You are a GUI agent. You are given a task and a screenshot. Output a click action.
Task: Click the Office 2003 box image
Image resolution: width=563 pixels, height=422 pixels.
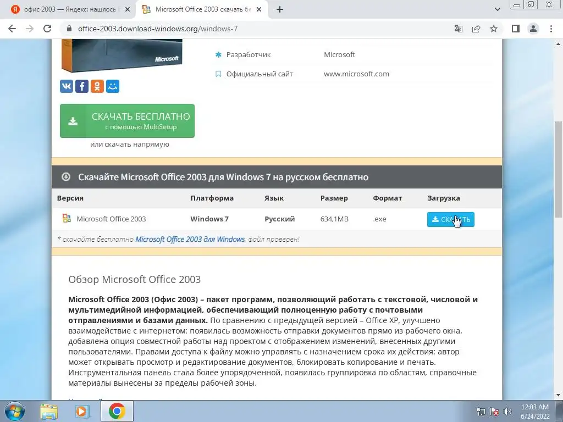tap(122, 55)
